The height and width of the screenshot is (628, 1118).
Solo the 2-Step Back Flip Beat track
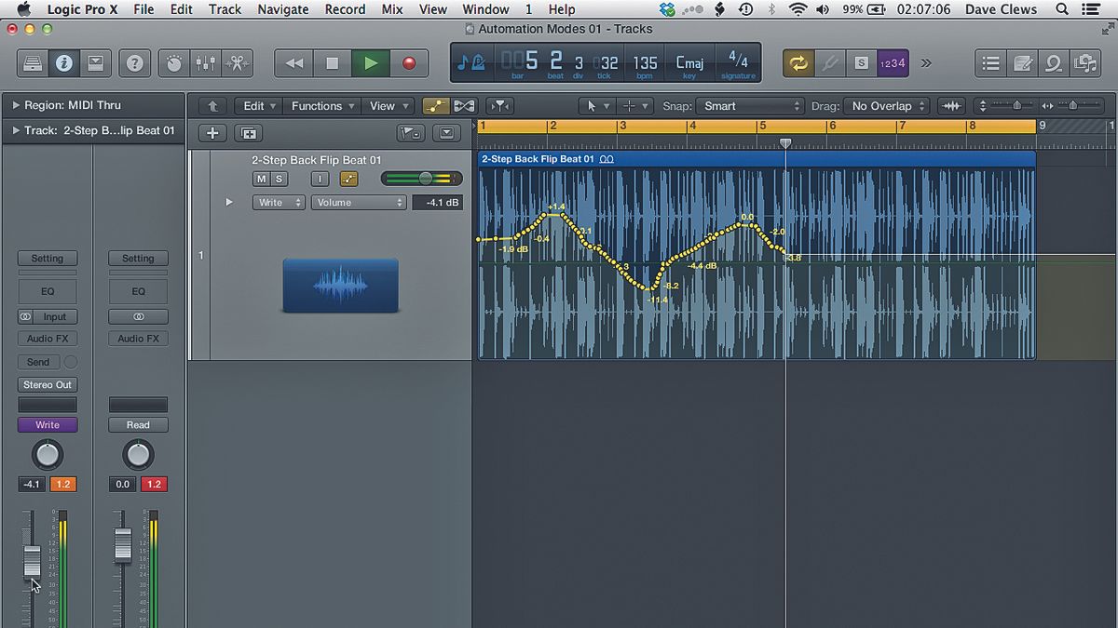(279, 179)
